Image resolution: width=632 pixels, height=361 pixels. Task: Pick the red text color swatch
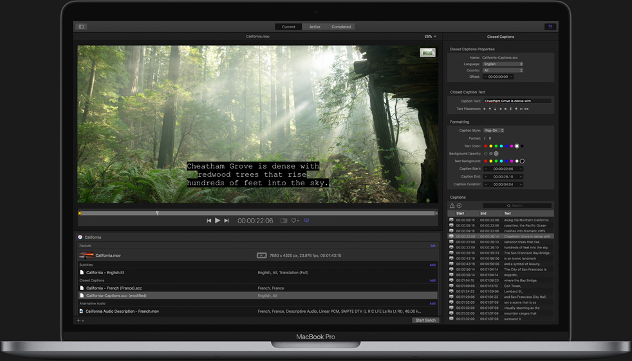pyautogui.click(x=486, y=146)
